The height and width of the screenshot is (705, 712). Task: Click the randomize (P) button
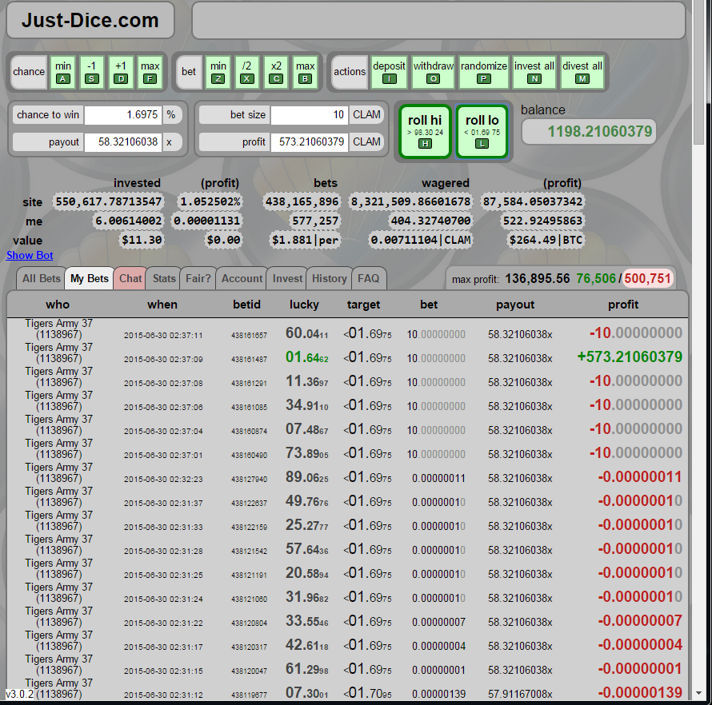point(483,72)
